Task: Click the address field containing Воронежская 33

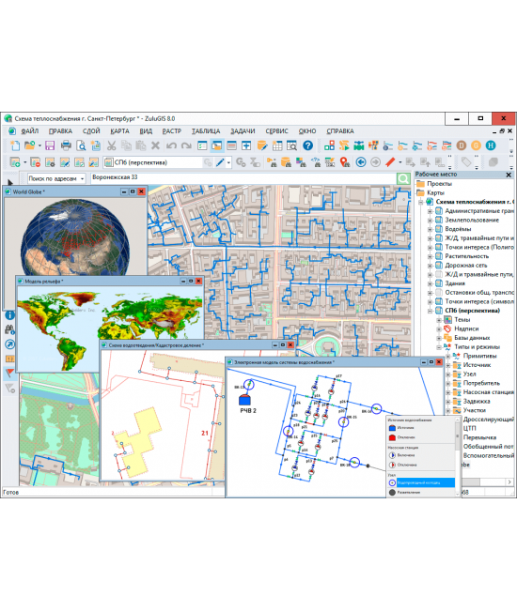Action: pos(243,177)
